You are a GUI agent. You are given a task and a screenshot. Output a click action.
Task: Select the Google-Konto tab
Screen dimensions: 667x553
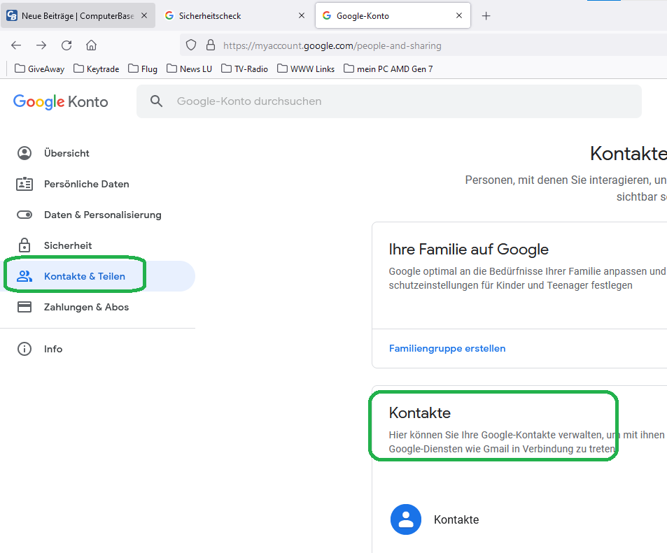pyautogui.click(x=393, y=15)
